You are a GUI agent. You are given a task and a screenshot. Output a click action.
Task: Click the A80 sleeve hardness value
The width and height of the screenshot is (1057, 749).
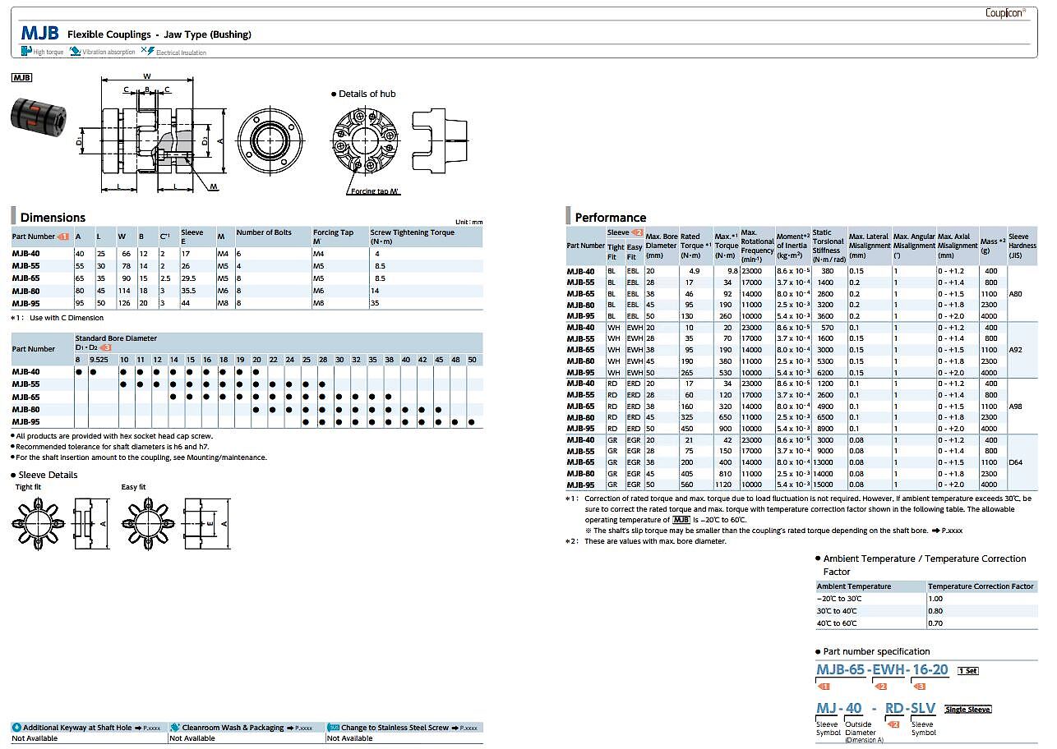pyautogui.click(x=1016, y=293)
